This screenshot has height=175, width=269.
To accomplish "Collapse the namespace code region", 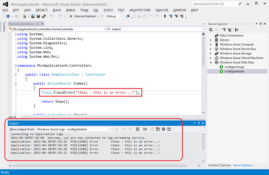I will tap(16, 66).
